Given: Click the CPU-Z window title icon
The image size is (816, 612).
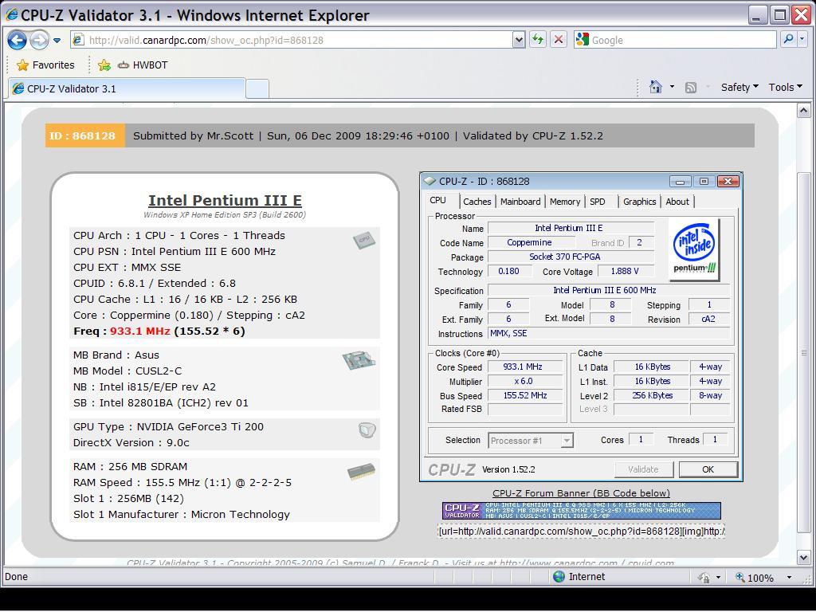Looking at the screenshot, I should coord(430,181).
